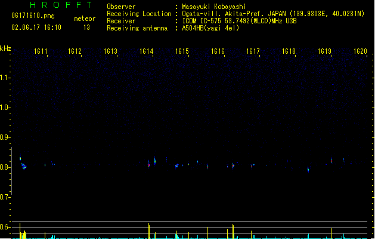Click the kHz axis unit label
The image size is (375, 239).
[5, 48]
